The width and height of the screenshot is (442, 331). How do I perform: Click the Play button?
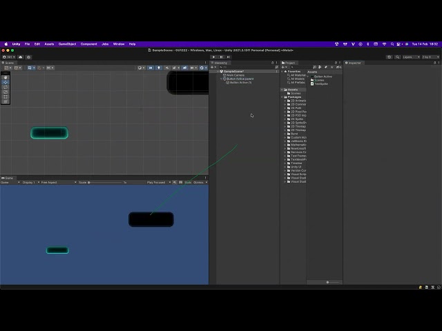[213, 57]
